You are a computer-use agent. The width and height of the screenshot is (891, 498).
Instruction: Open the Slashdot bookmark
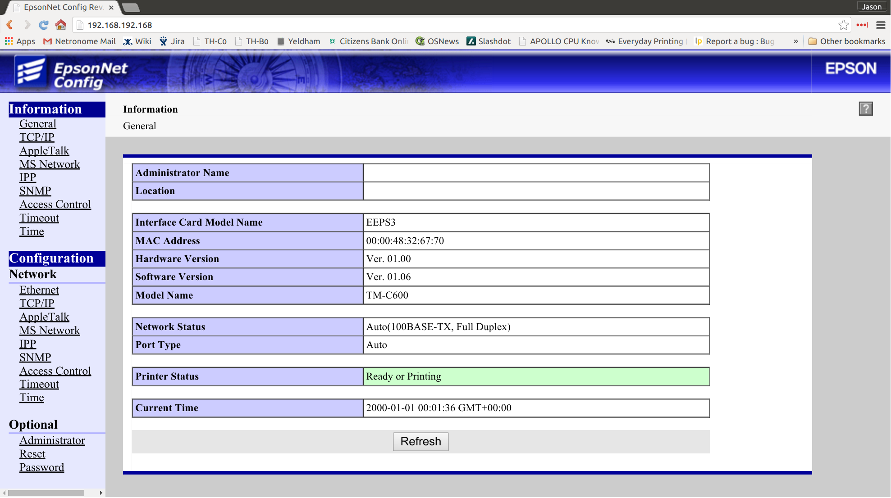pos(489,41)
